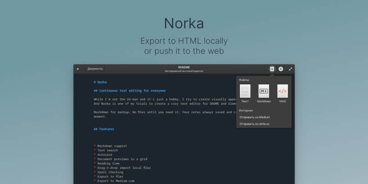
Task: Open settings gear in Norka headerbar
Action: [281, 69]
